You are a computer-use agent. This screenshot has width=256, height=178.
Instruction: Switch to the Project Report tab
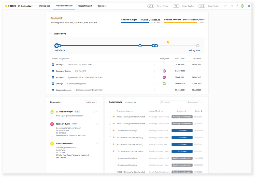(x=85, y=6)
